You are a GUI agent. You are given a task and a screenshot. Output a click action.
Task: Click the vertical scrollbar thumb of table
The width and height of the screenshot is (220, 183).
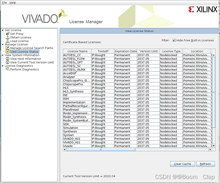click(214, 92)
